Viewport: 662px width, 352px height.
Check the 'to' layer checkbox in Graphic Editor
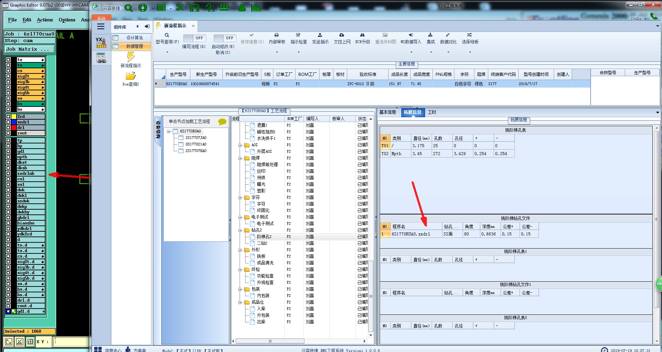(x=8, y=60)
